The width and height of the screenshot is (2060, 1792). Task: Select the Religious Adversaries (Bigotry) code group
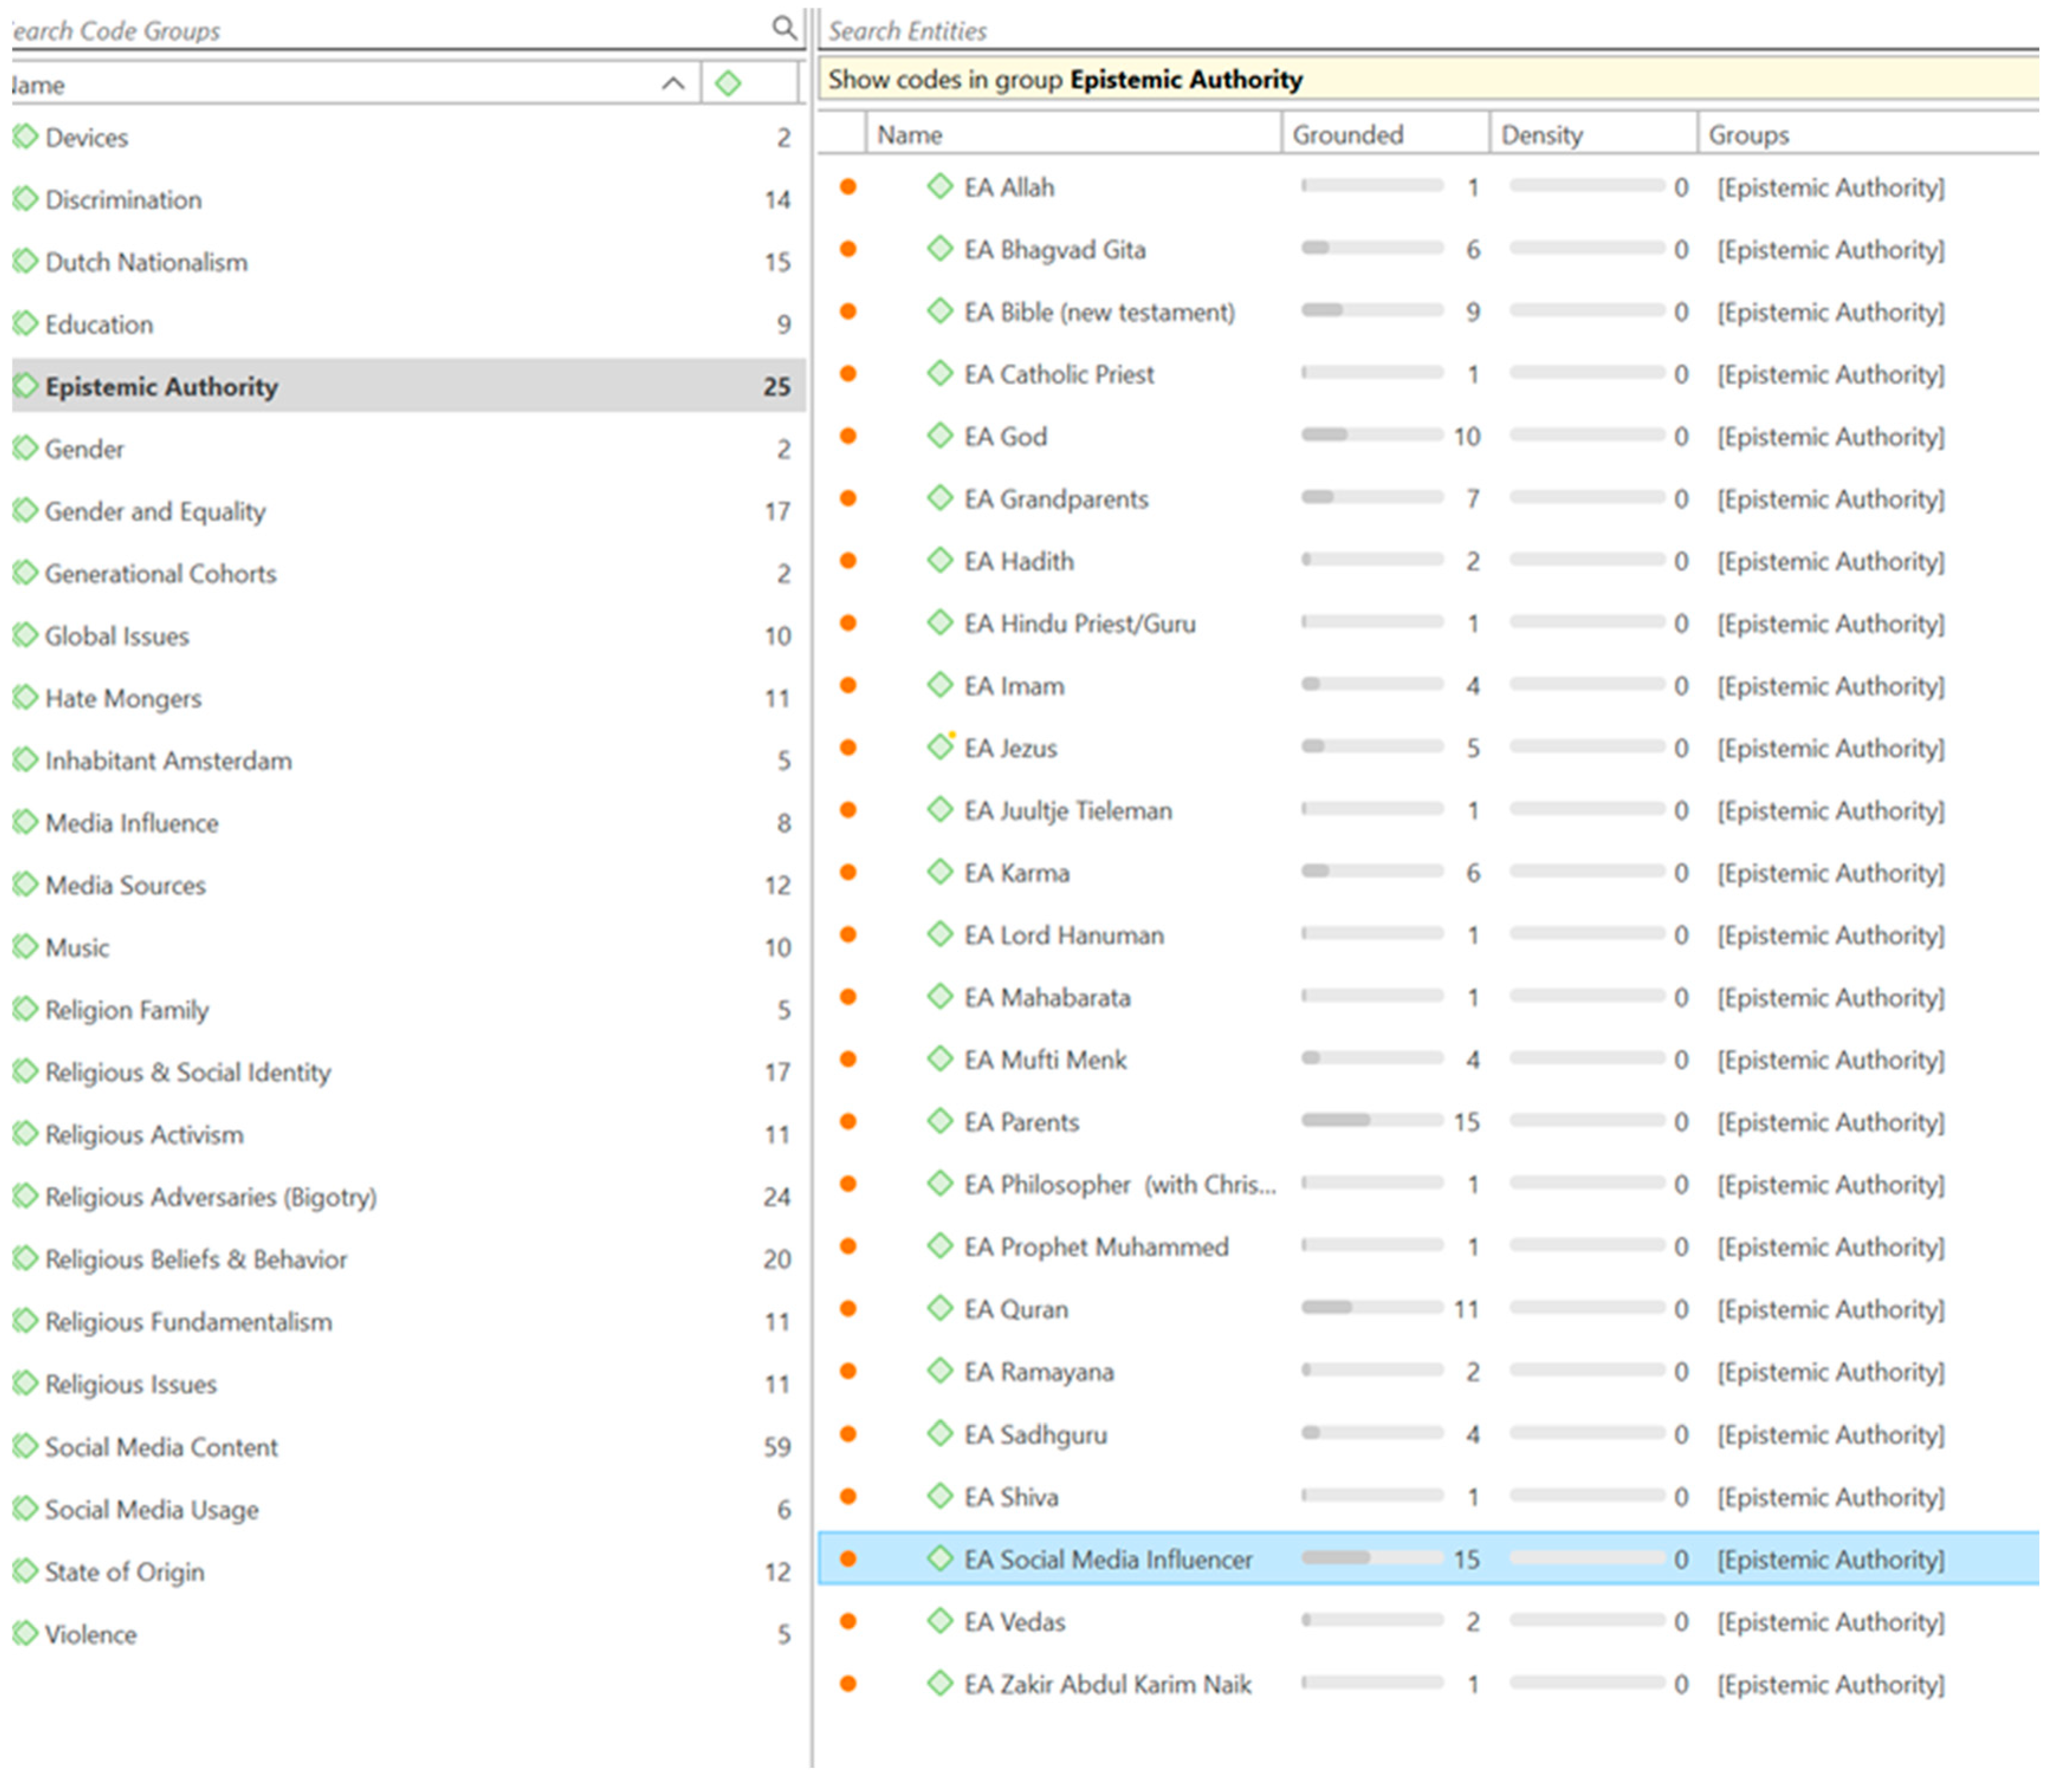point(211,1196)
